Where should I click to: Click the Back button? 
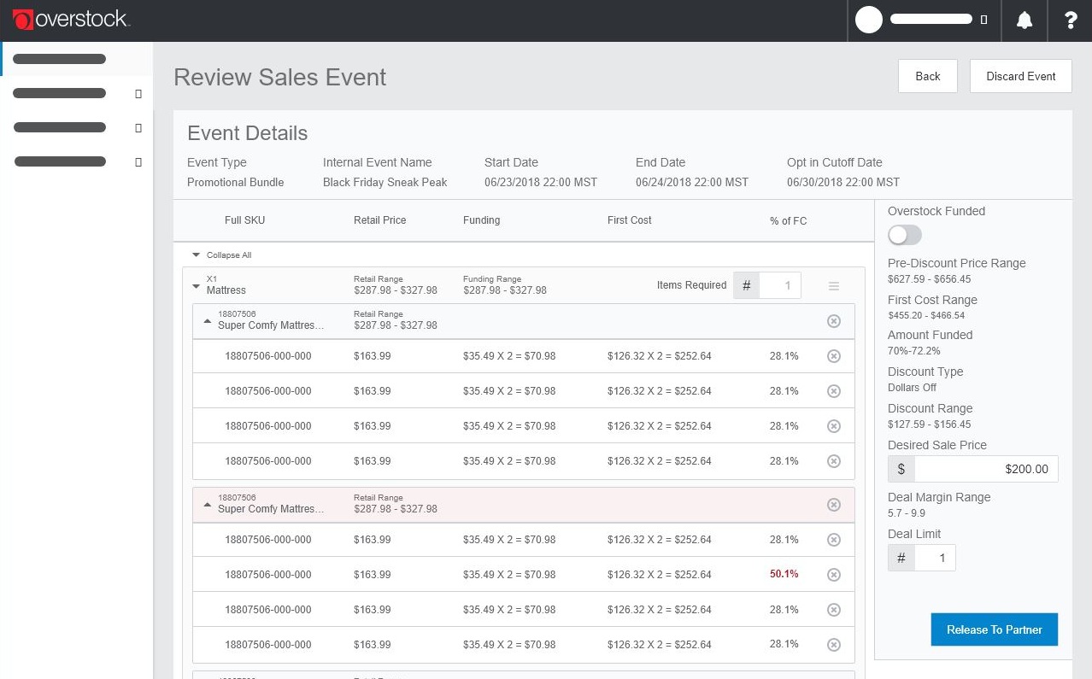(x=927, y=76)
